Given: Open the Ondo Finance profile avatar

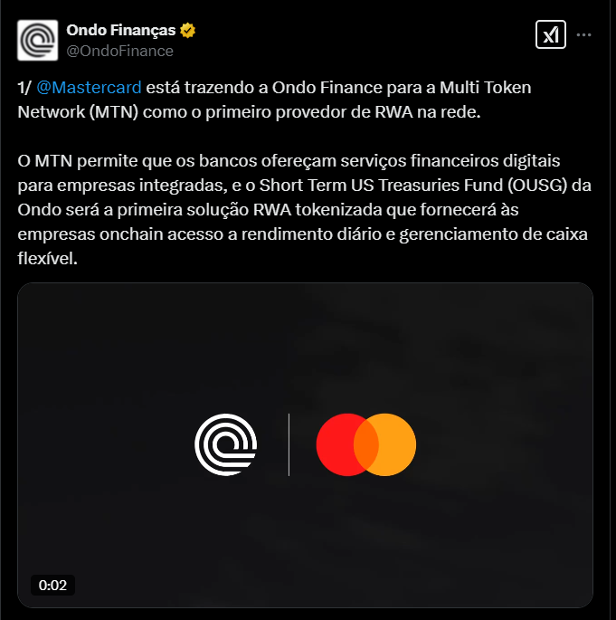Looking at the screenshot, I should (37, 40).
